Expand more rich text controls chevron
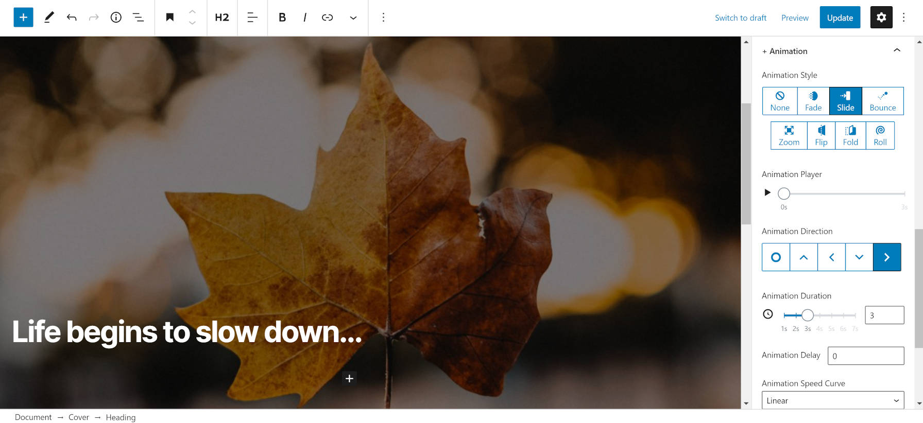 coord(353,17)
